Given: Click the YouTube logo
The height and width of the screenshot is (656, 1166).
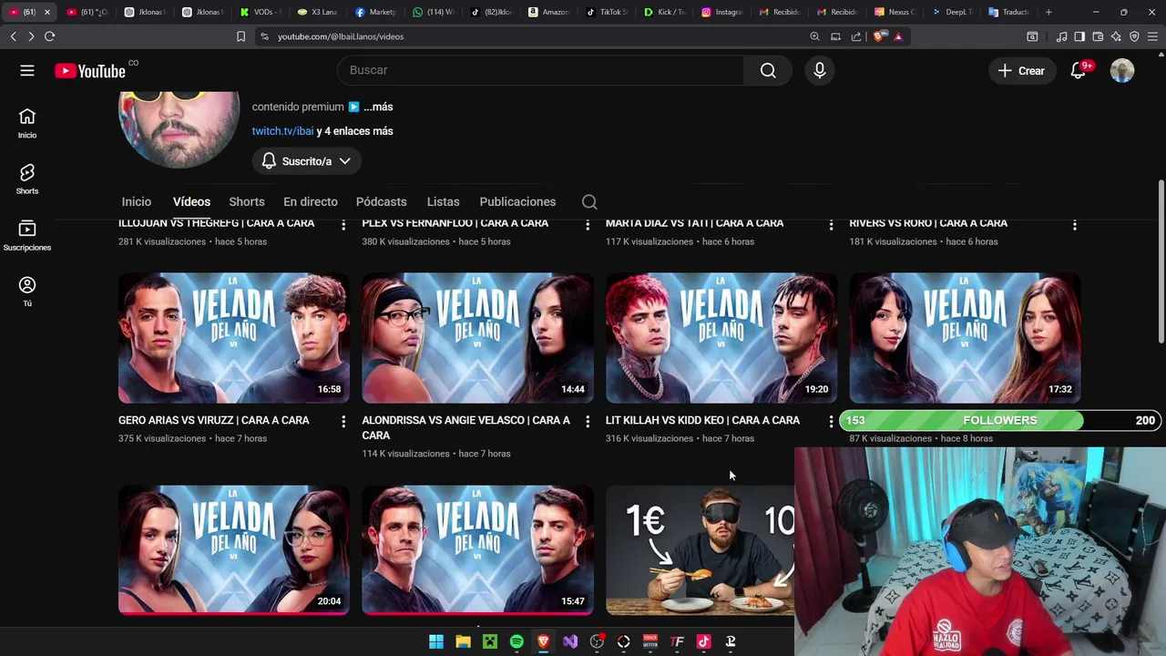Looking at the screenshot, I should click(x=89, y=71).
